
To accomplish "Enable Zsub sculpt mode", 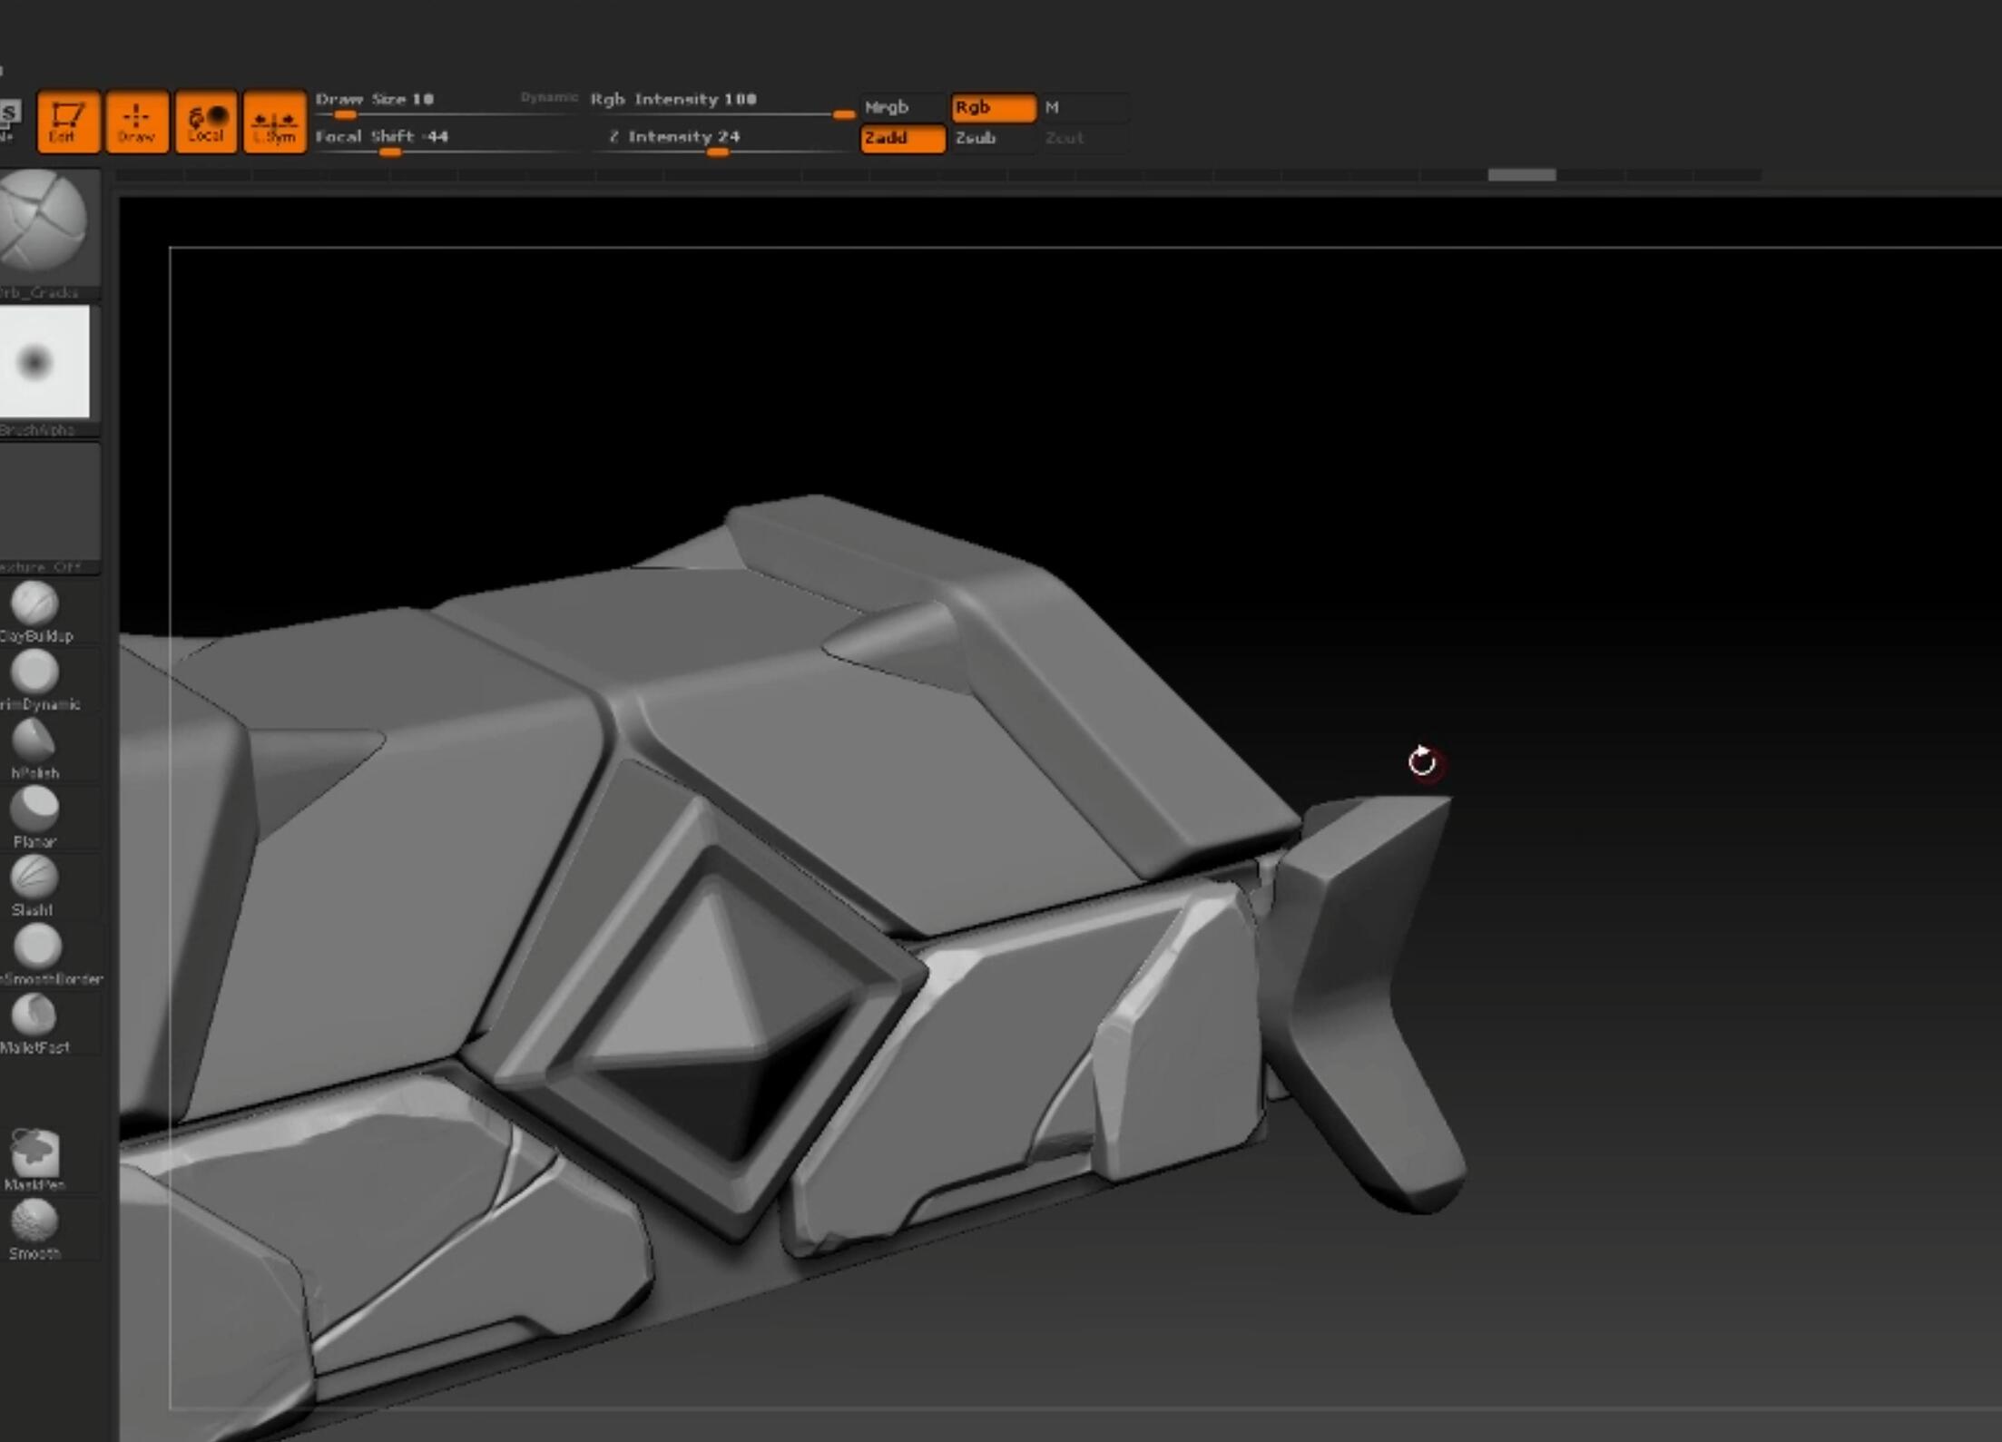I will [x=993, y=138].
